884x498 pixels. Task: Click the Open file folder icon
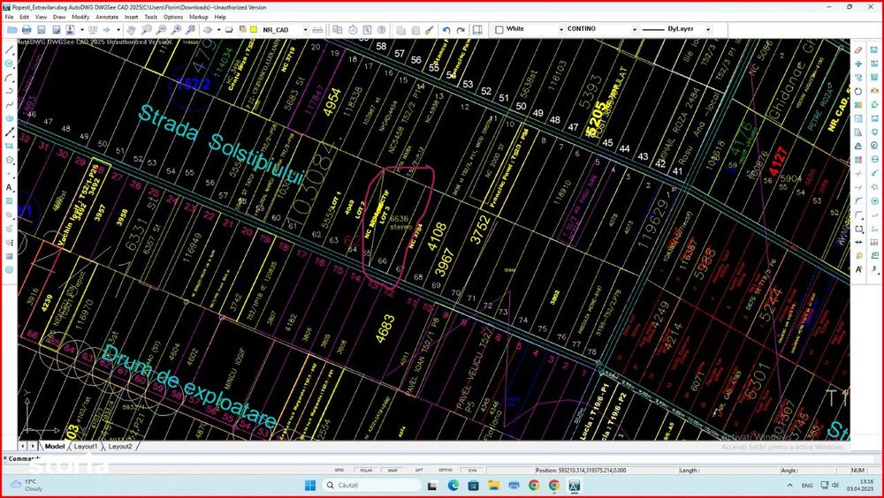pos(11,29)
